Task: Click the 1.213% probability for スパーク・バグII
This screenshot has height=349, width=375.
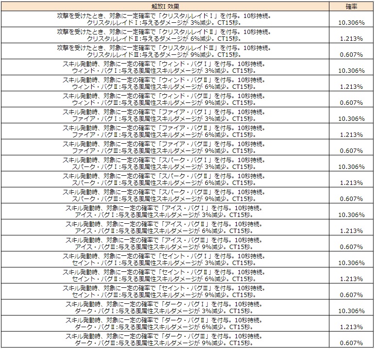Action: [x=352, y=183]
